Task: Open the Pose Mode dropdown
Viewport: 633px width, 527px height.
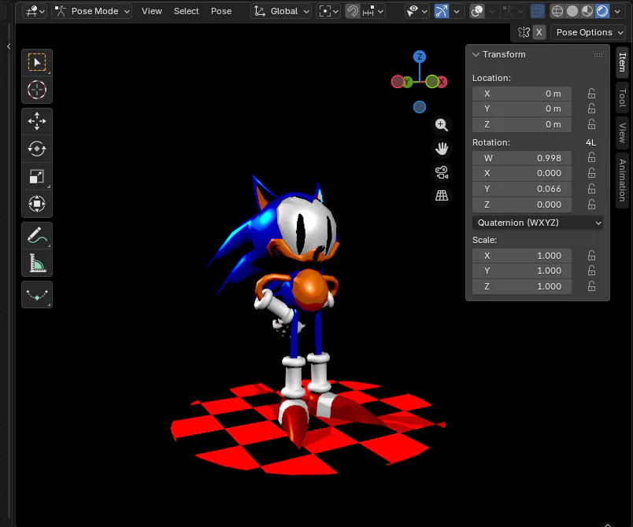Action: (92, 11)
